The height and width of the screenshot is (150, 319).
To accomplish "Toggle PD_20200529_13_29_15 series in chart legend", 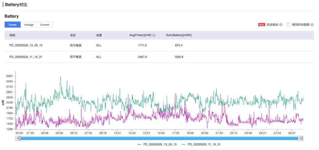I will pyautogui.click(x=157, y=144).
